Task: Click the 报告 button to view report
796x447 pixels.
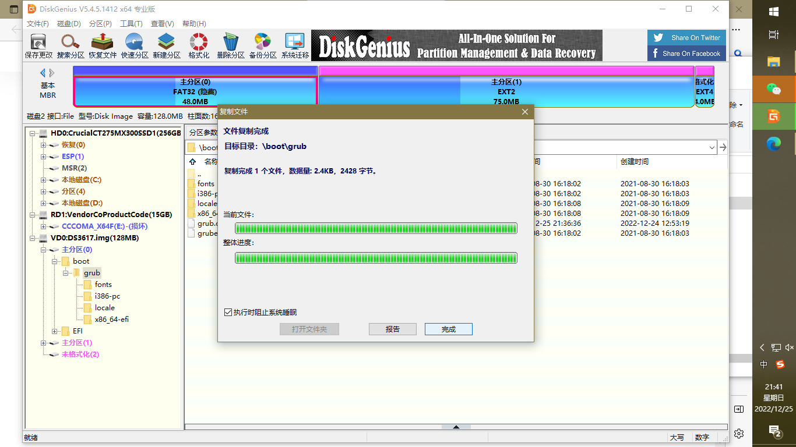Action: (x=392, y=329)
